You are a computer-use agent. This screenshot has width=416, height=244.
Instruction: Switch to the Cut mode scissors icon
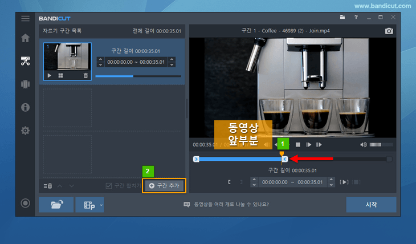(x=26, y=61)
